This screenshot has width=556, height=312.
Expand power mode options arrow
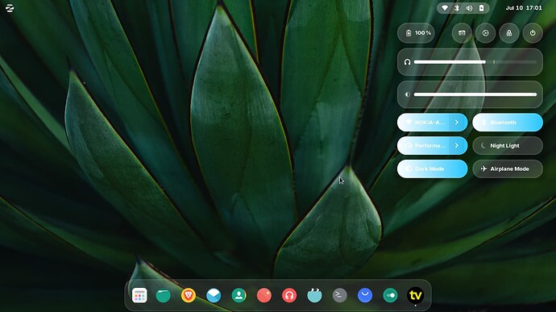pos(458,146)
